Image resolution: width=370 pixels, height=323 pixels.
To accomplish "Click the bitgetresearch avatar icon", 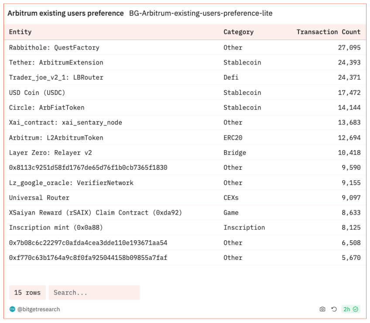I will (12, 309).
